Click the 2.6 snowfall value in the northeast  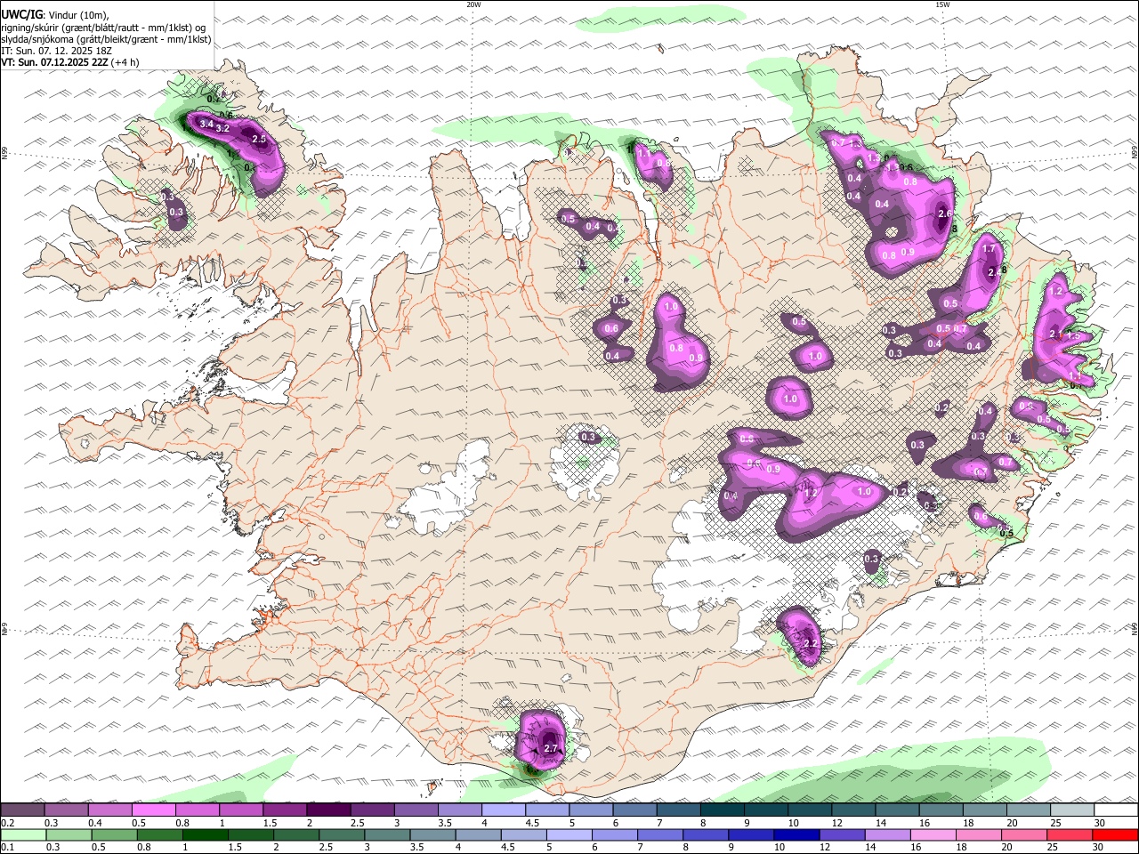(945, 213)
